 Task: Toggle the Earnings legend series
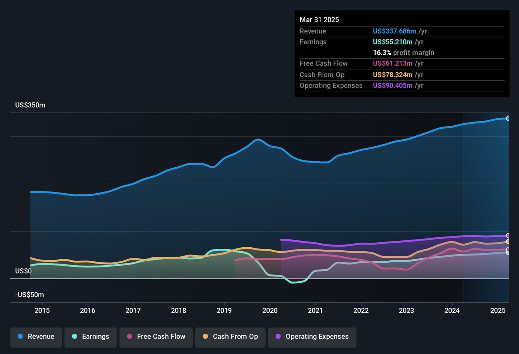[x=90, y=337]
